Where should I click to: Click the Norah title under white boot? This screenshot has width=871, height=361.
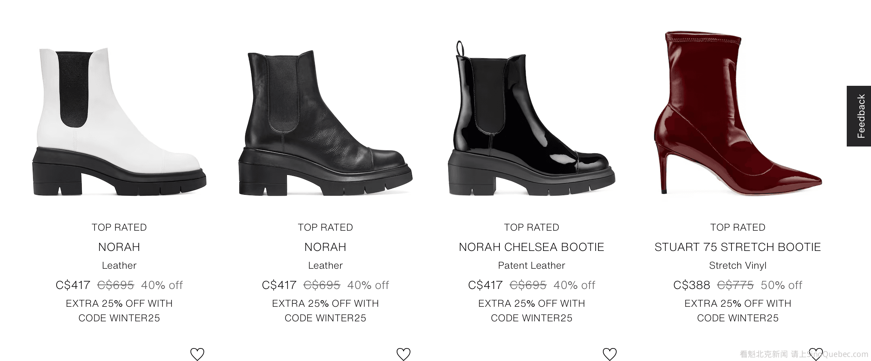pos(119,247)
